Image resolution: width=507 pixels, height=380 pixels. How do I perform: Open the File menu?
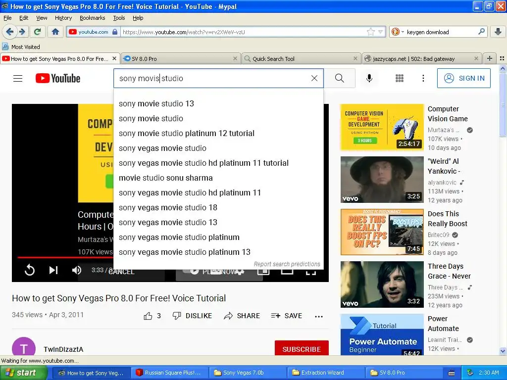tap(7, 18)
